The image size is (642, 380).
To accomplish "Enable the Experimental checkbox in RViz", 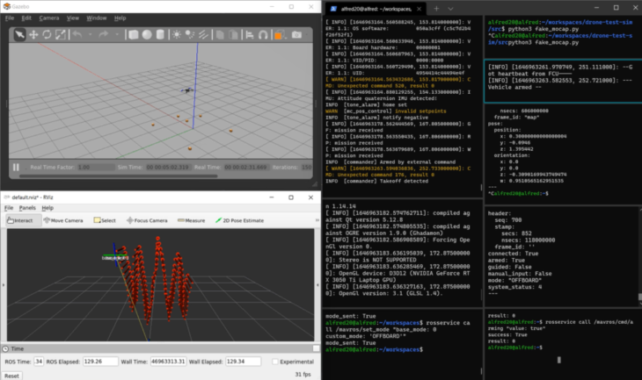I will coord(275,361).
